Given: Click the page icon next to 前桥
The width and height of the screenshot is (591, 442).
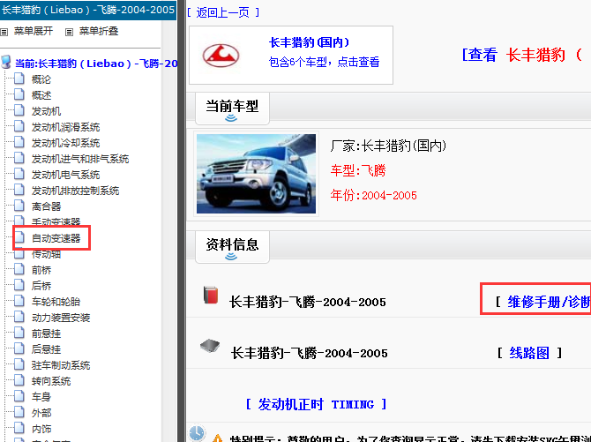Looking at the screenshot, I should coord(19,269).
